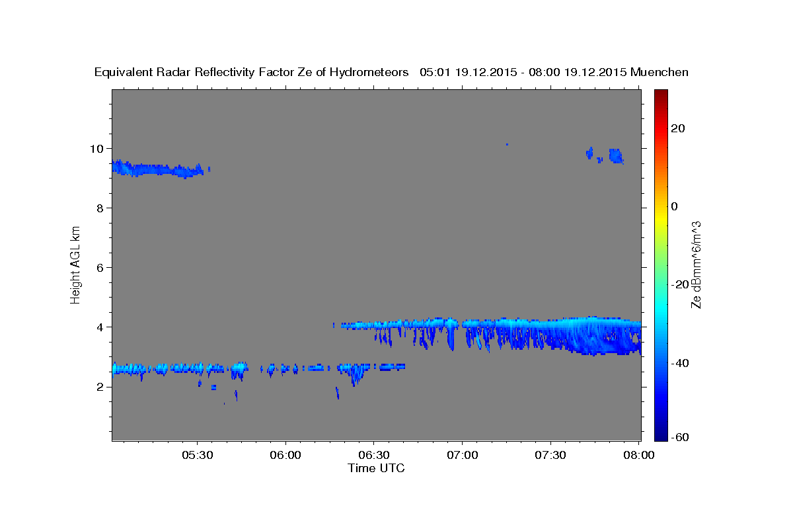Click the colorbar label 'Ze dBmm^6/m^3'

point(695,264)
